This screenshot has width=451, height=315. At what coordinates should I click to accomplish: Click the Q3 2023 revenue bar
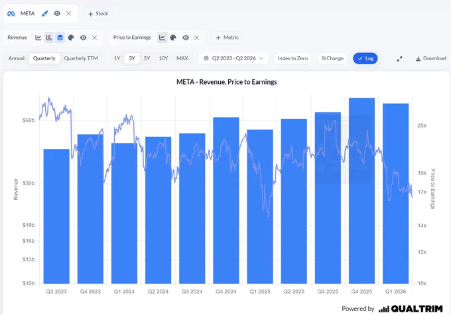point(56,216)
